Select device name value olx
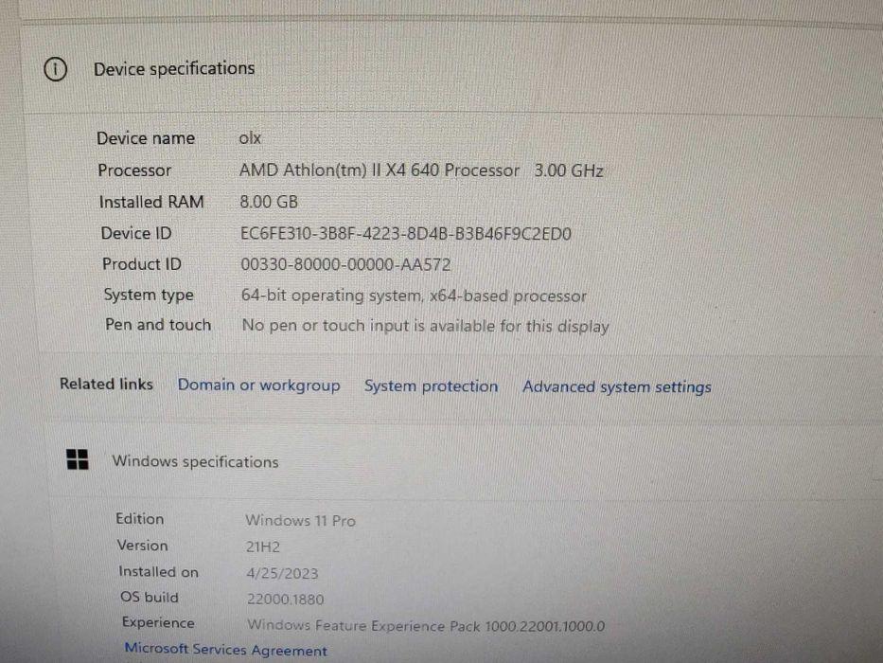The image size is (883, 663). 250,138
